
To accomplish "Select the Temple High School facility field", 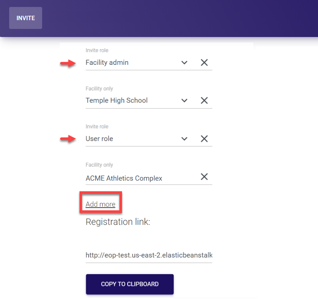I will pyautogui.click(x=117, y=100).
